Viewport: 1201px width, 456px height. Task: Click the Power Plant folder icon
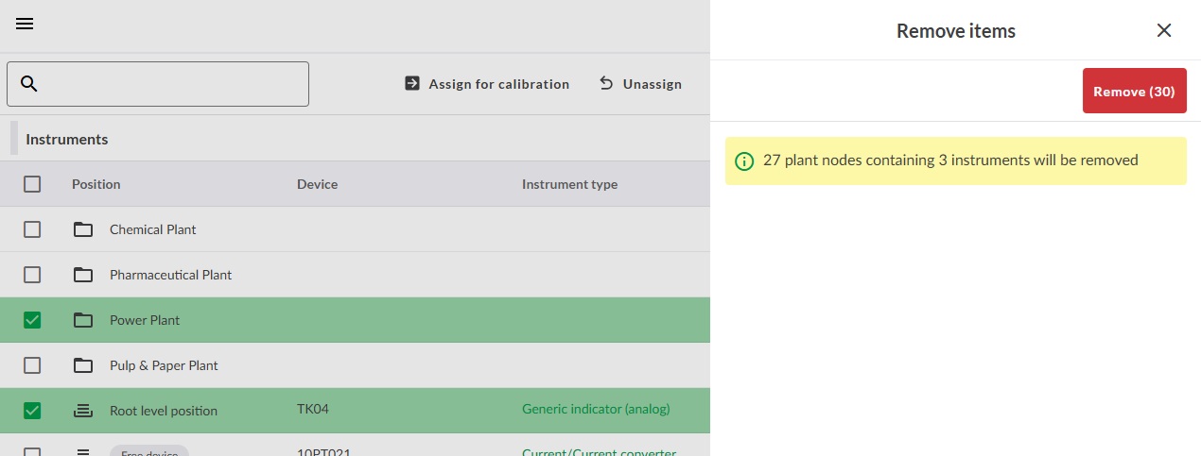coord(83,320)
